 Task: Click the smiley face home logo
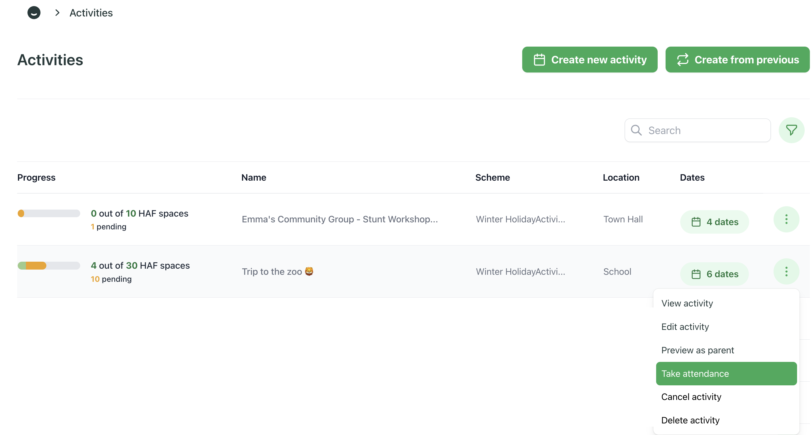click(x=34, y=12)
